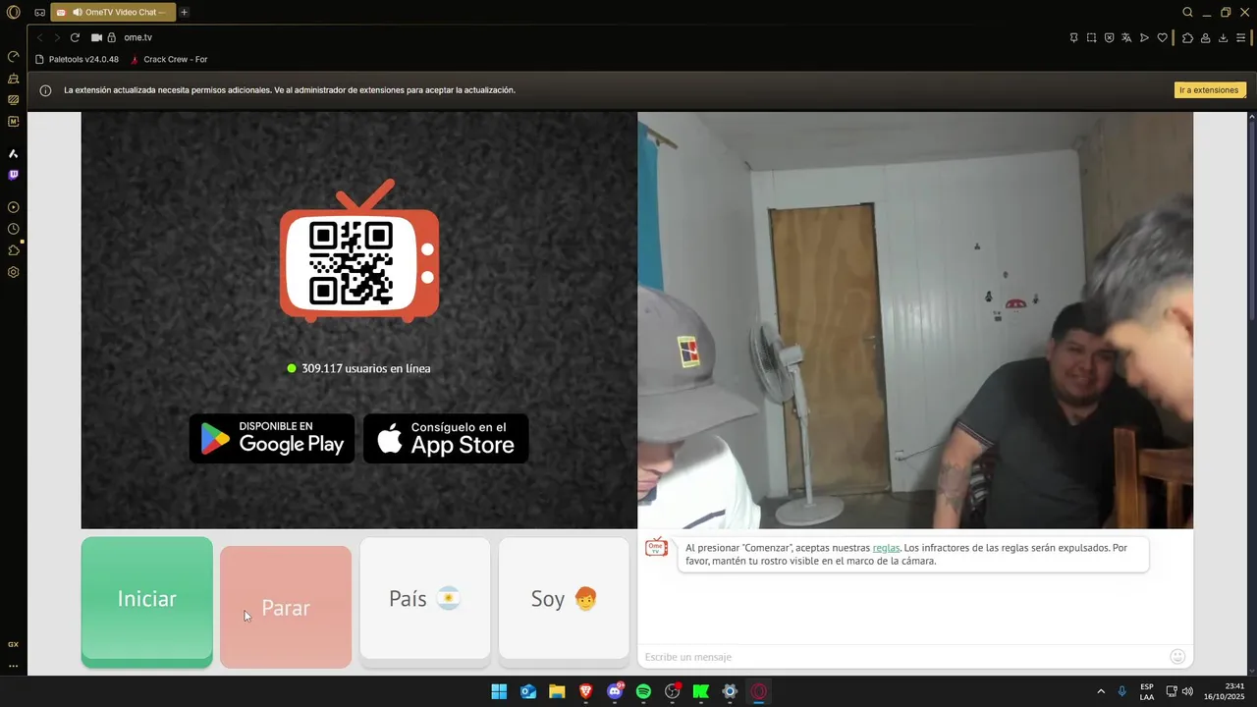Viewport: 1257px width, 707px height.
Task: Open the App Store download badge
Action: pyautogui.click(x=446, y=438)
